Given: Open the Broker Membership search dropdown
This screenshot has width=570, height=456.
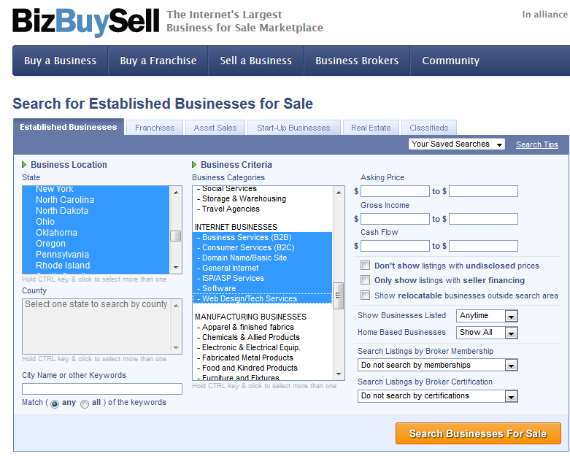Looking at the screenshot, I should 438,365.
